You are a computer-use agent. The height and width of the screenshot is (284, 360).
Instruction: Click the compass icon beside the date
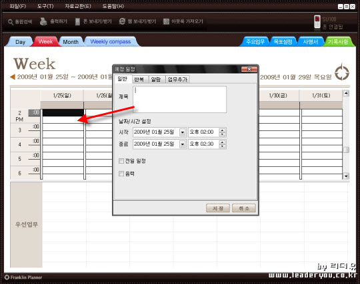click(342, 72)
